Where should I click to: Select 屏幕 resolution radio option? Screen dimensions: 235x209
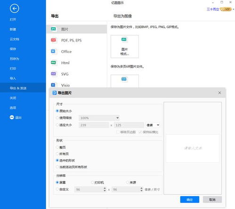[x=57, y=182]
